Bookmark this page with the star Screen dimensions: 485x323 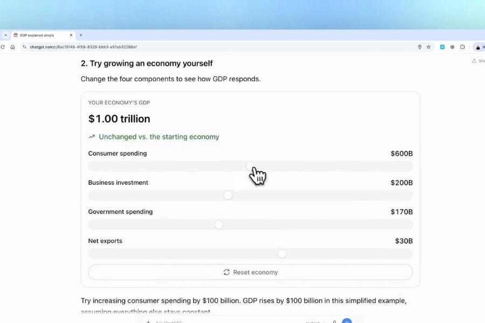click(x=429, y=47)
